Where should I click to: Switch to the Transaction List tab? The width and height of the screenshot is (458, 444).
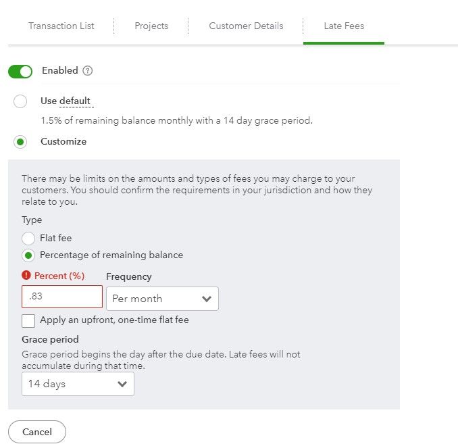click(x=61, y=26)
